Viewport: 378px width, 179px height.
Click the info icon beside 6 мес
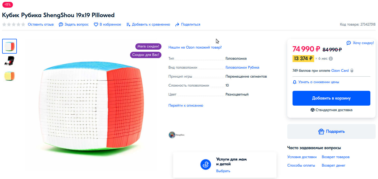click(331, 59)
